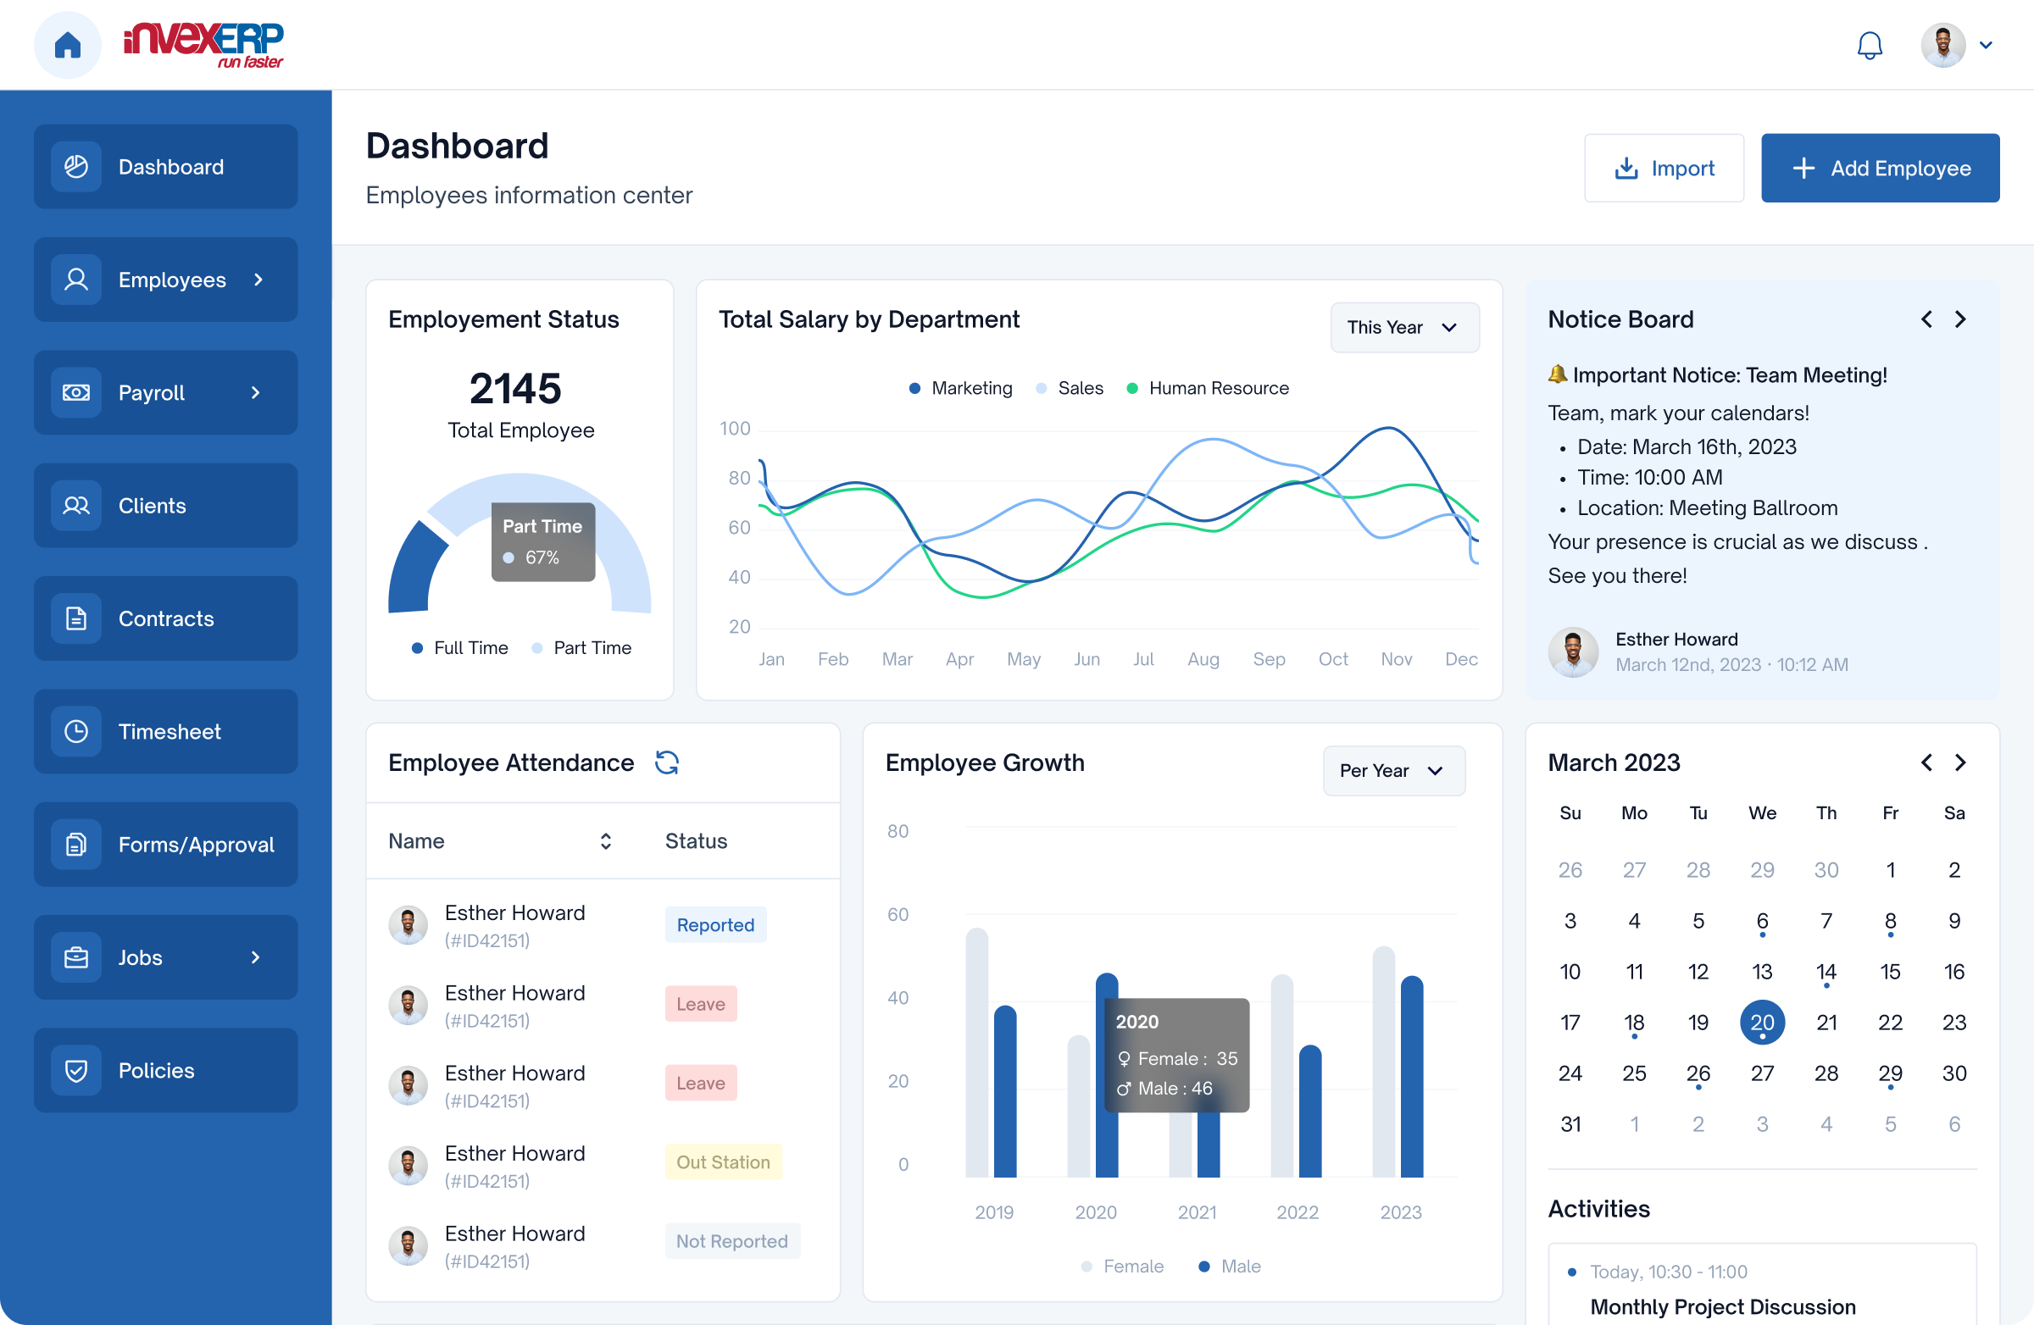Expand the Payroll submenu arrow
The height and width of the screenshot is (1325, 2034).
[256, 393]
